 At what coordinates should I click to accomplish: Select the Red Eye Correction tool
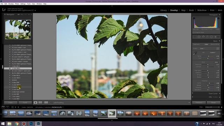point(203,37)
